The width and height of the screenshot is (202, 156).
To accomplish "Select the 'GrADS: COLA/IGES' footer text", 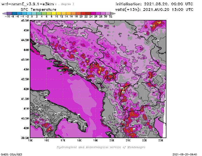I will pyautogui.click(x=11, y=154).
